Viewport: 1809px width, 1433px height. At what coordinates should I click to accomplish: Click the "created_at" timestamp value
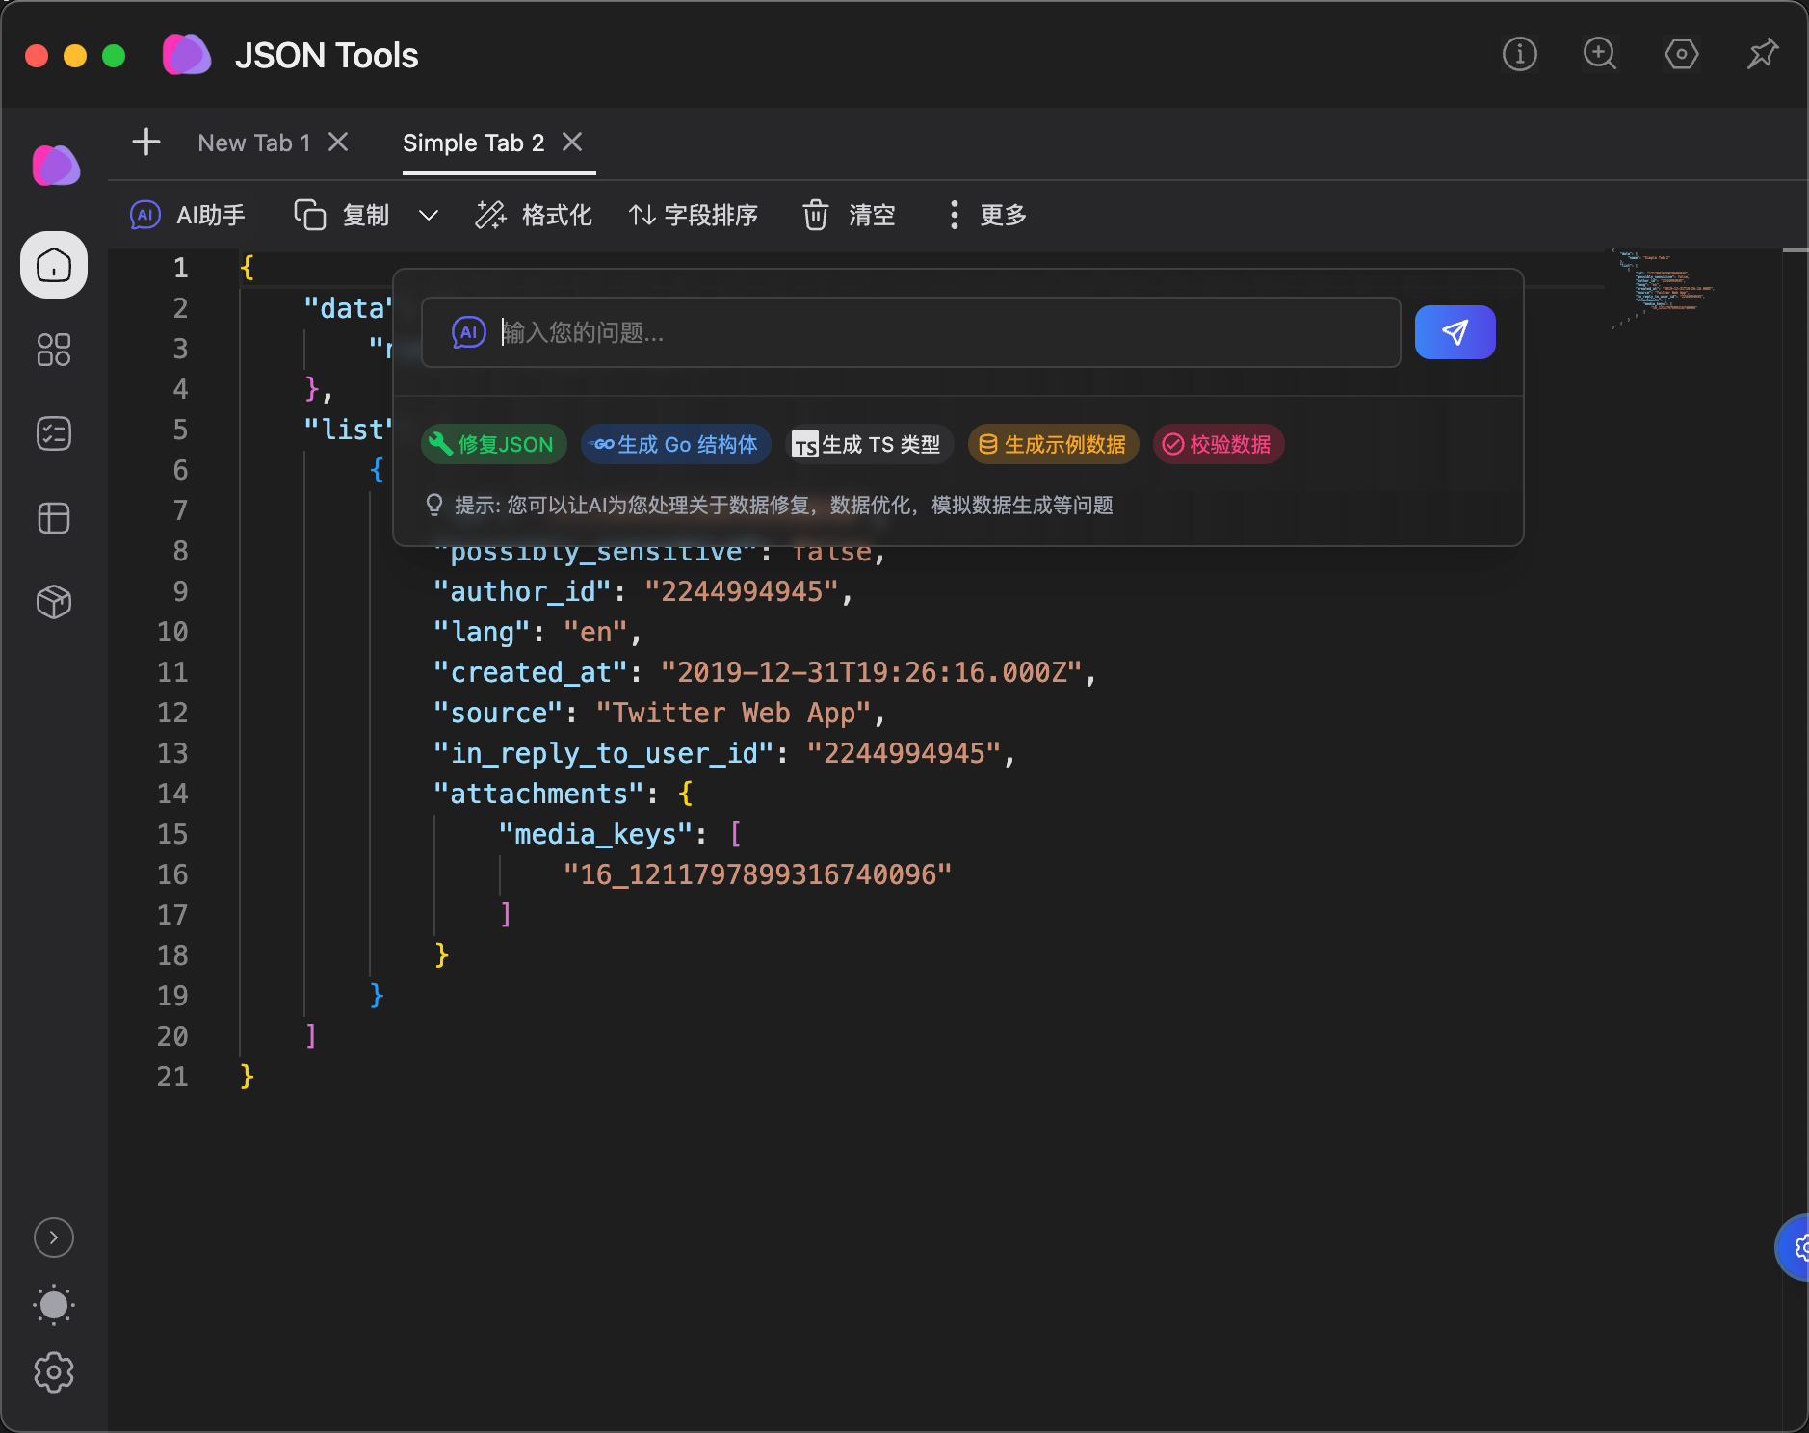872,672
